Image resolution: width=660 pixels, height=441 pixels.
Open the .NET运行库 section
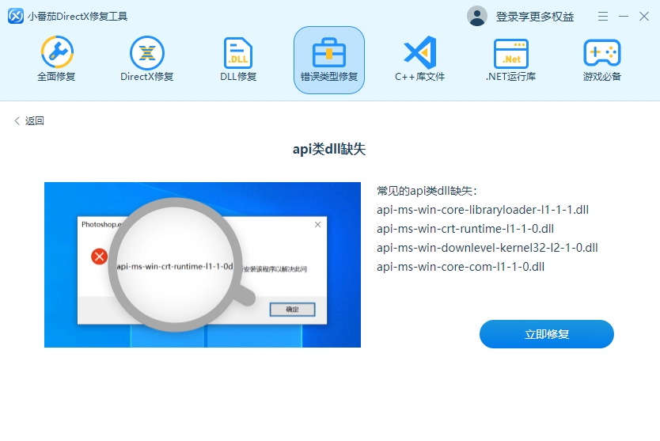[511, 59]
